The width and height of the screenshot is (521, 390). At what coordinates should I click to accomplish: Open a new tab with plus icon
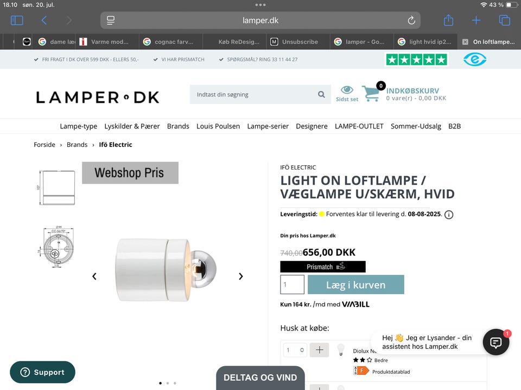pos(476,21)
